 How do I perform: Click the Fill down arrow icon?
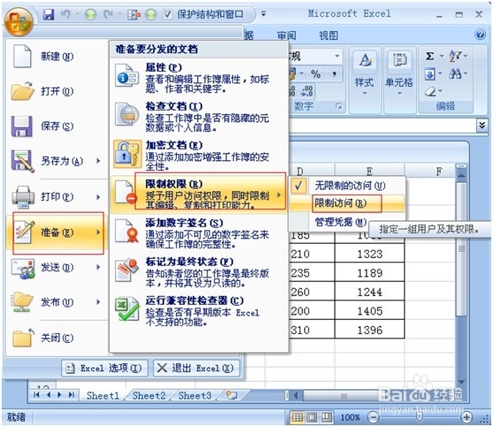coord(429,74)
